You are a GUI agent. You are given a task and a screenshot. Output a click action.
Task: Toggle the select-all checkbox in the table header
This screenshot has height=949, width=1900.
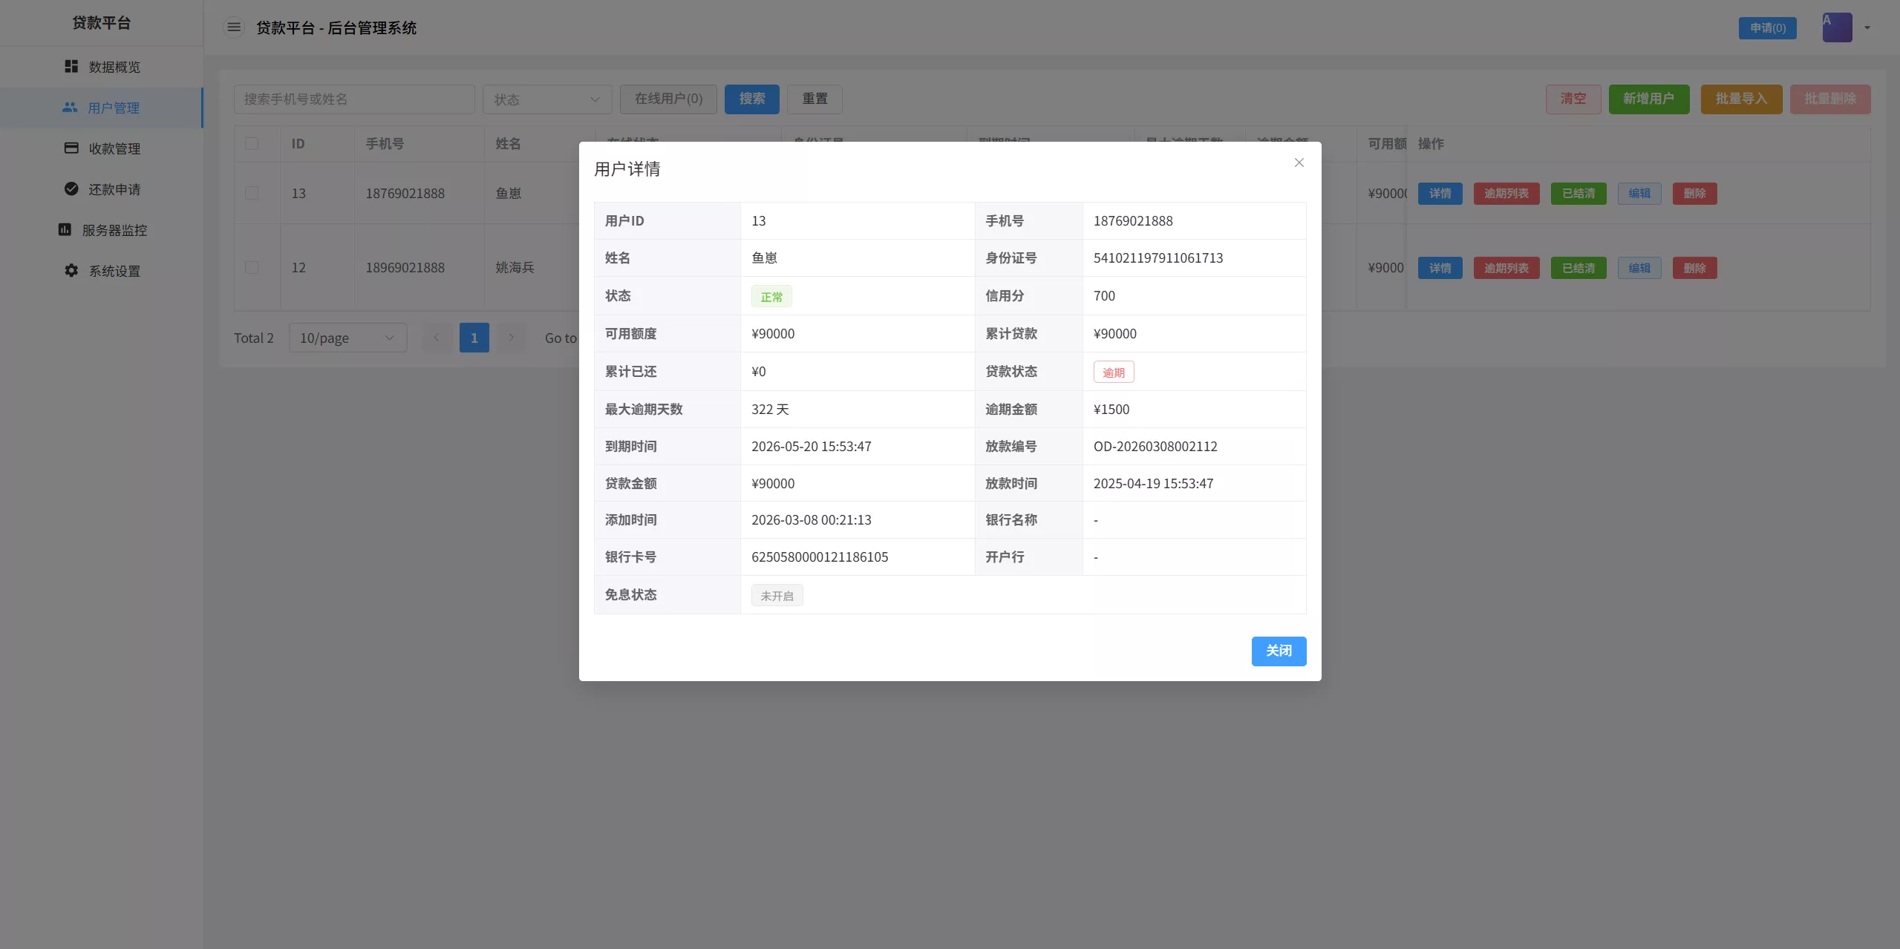252,143
